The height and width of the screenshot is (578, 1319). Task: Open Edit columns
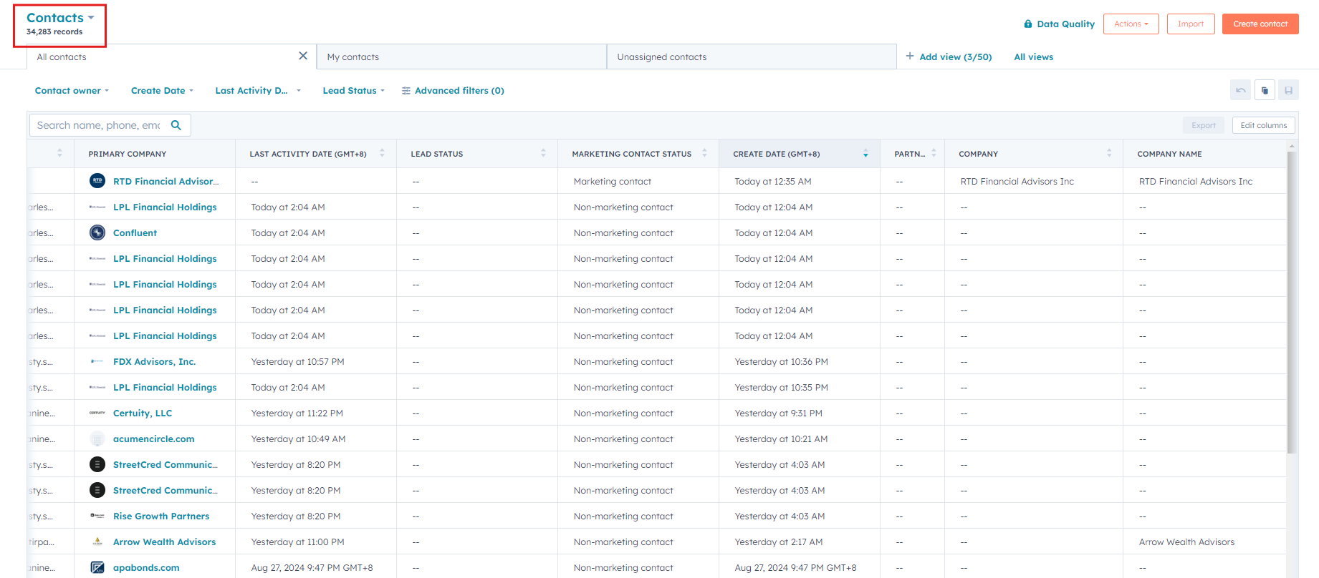pos(1264,125)
